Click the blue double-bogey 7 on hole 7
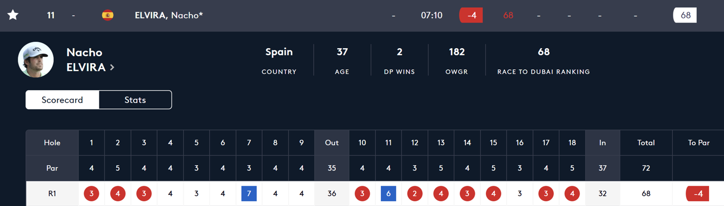 pyautogui.click(x=249, y=194)
